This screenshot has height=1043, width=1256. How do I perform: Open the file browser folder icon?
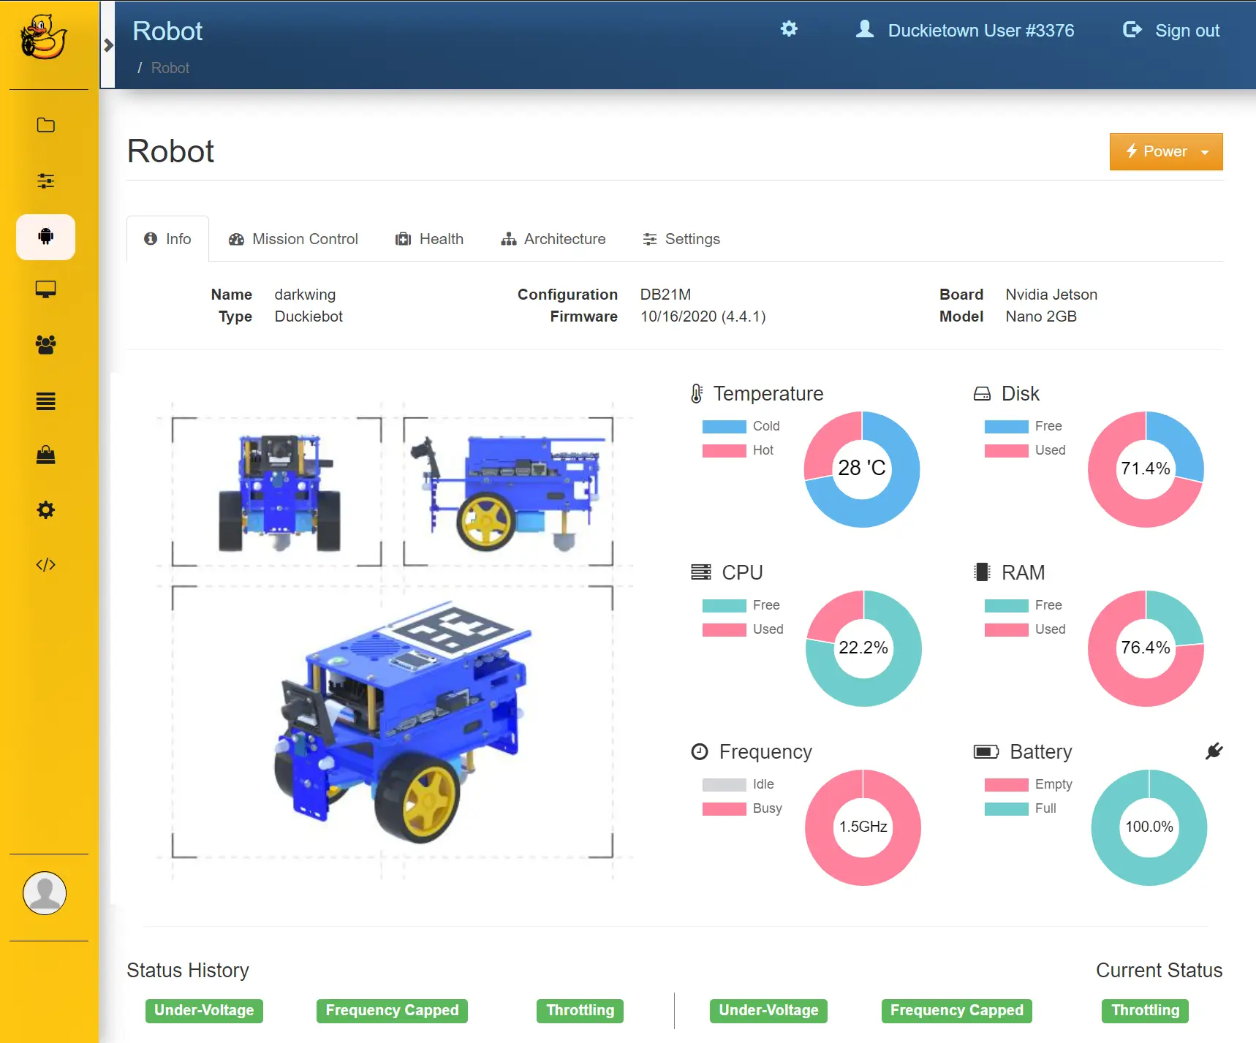(x=45, y=125)
